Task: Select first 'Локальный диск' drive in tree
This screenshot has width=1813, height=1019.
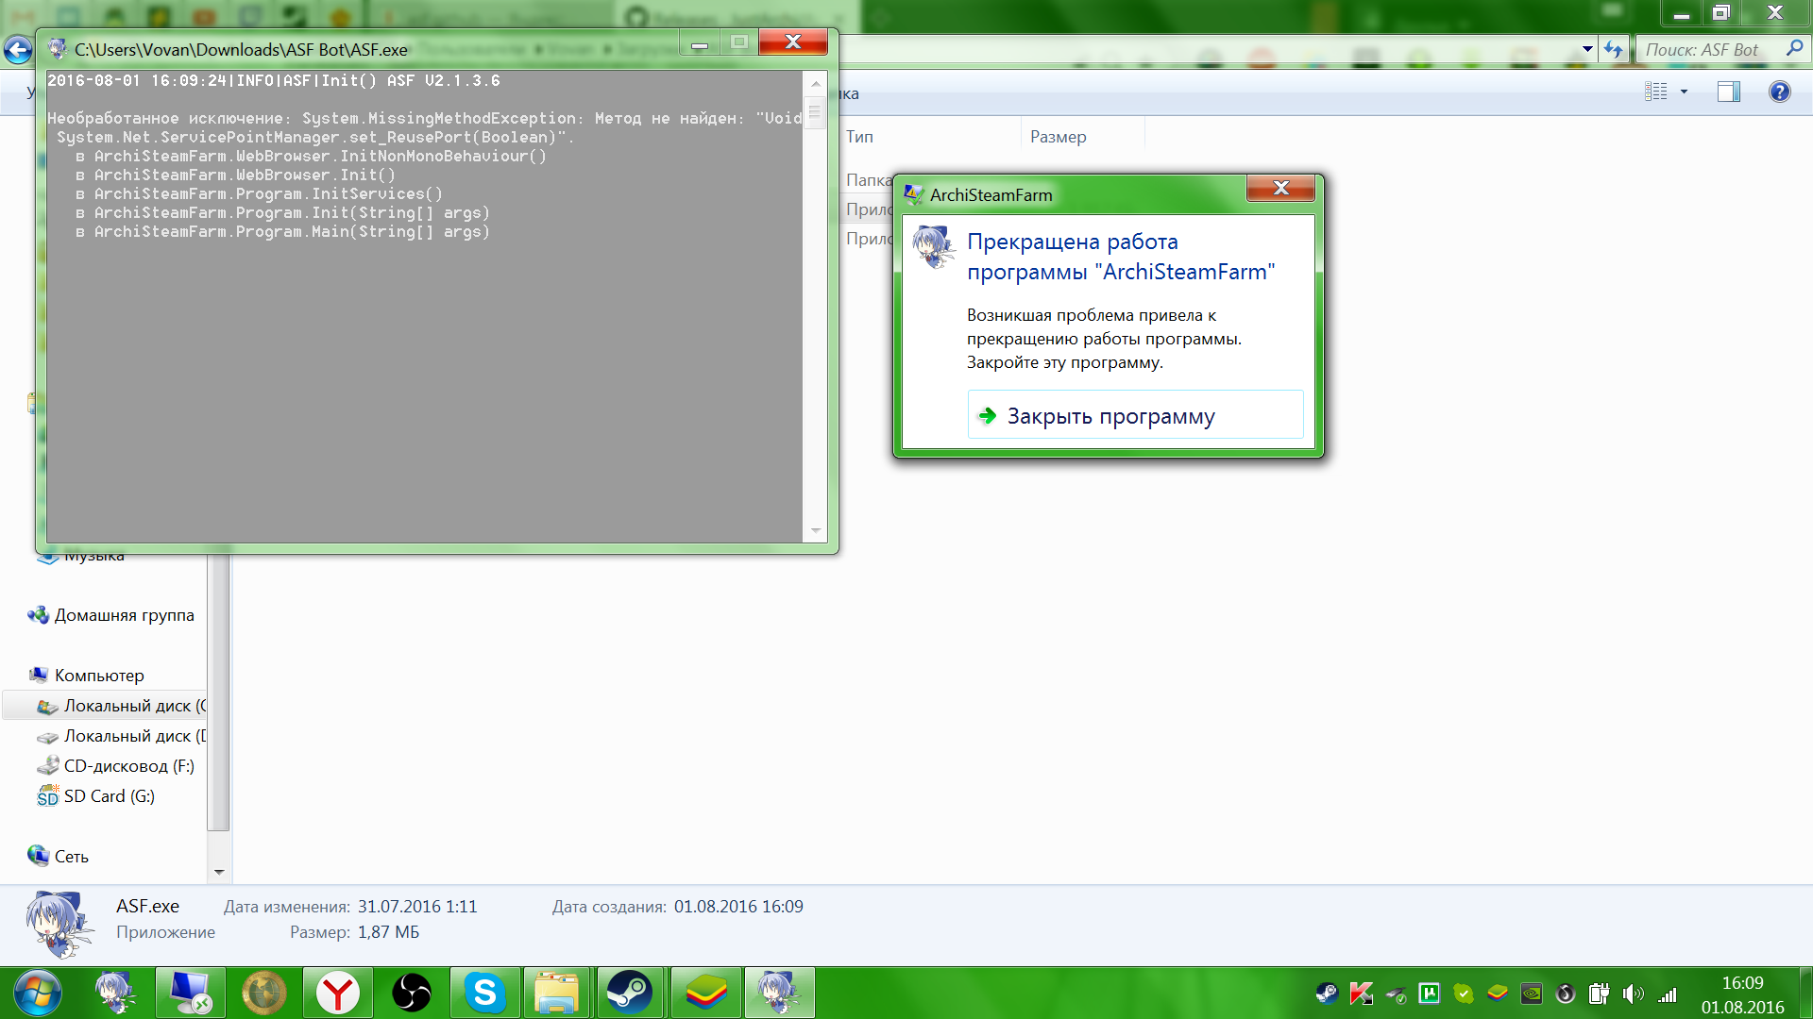Action: [x=120, y=706]
